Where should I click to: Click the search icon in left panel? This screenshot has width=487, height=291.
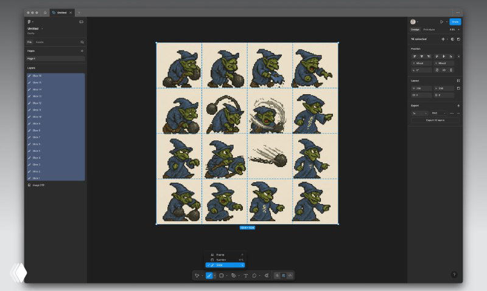pyautogui.click(x=82, y=42)
